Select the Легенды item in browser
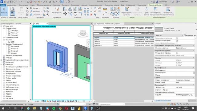Screen dimensions: 197x111 tap(8, 58)
